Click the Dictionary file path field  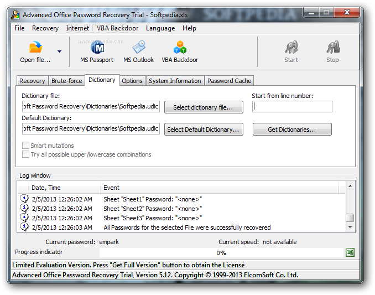click(x=91, y=106)
